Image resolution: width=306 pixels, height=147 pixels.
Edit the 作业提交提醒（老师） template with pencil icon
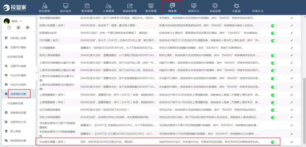(x=291, y=142)
